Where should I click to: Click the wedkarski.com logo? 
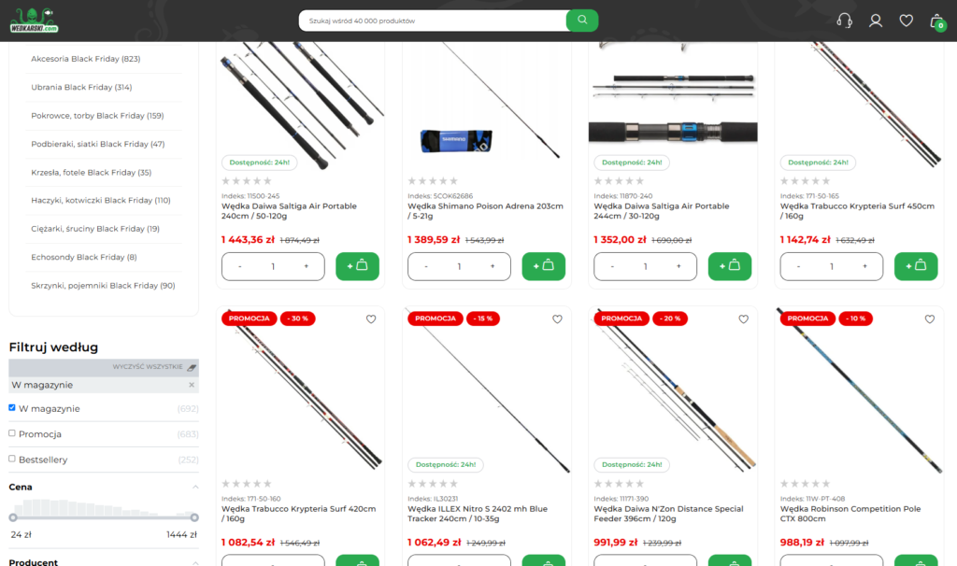(34, 21)
